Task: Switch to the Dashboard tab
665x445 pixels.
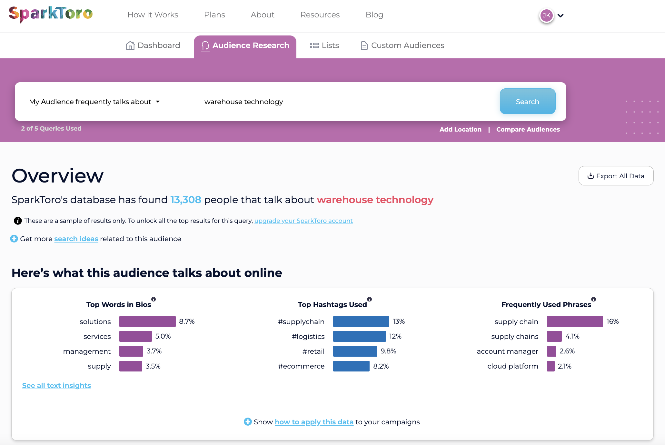Action: pos(153,45)
